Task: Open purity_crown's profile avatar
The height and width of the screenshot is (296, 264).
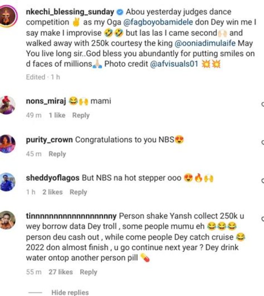Action: click(7, 144)
